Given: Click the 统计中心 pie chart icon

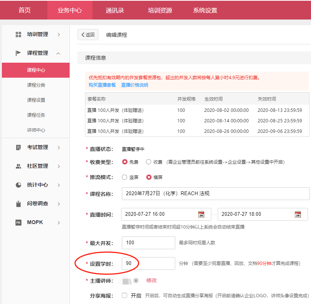Looking at the screenshot, I should point(18,185).
